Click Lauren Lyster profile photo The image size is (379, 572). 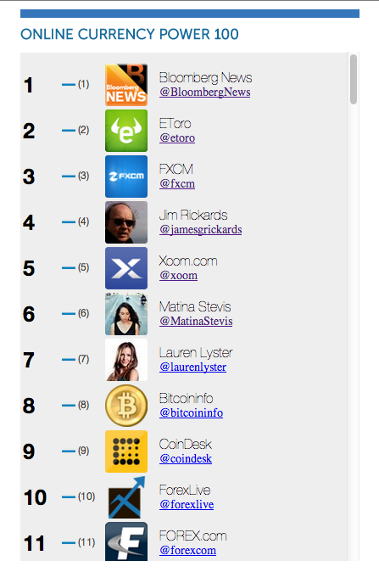[x=126, y=360]
